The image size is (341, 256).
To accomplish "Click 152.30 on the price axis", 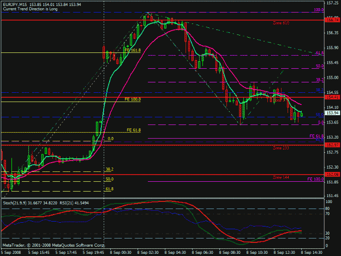I will (x=333, y=167).
